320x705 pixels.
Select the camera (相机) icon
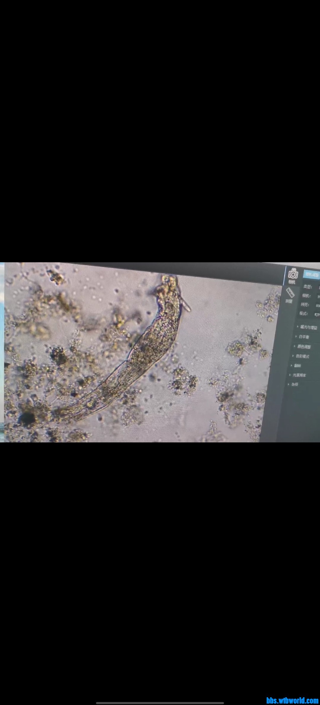click(293, 273)
